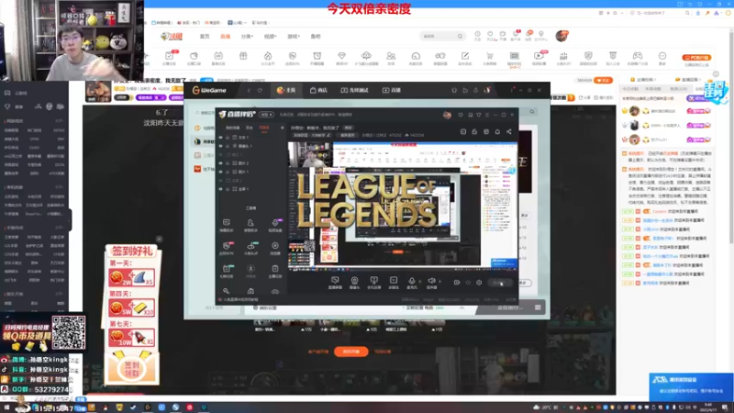Screen dimensions: 734x413
Task: Close the 签到好礼 popup
Action: tap(159, 239)
